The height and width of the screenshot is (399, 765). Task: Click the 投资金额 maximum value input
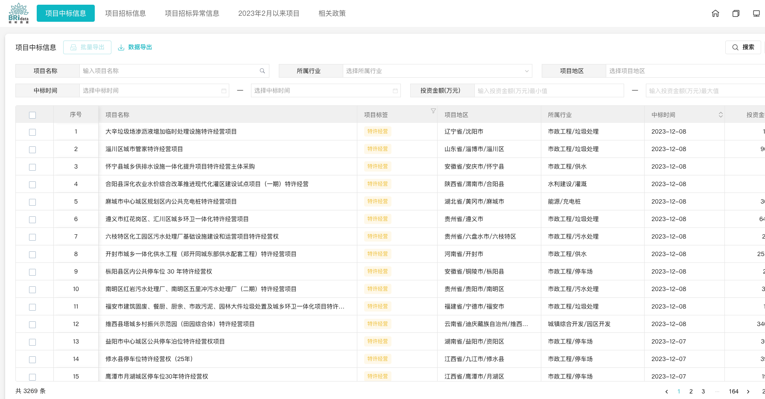point(705,90)
